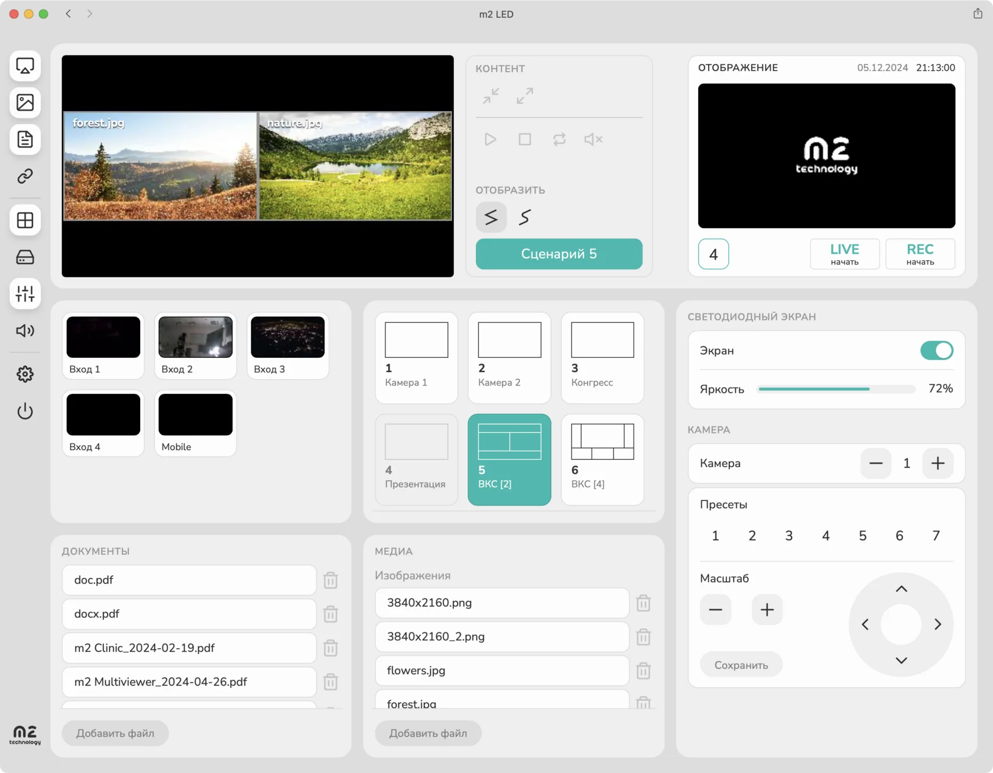Delete m2 Clinic_2024-02-19.pdf
The height and width of the screenshot is (773, 993).
[331, 648]
